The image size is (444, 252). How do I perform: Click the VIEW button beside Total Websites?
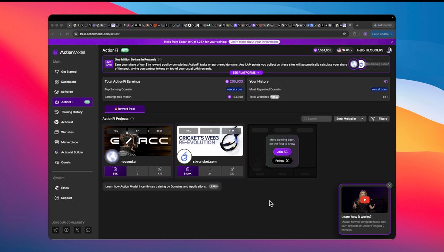pos(275,97)
